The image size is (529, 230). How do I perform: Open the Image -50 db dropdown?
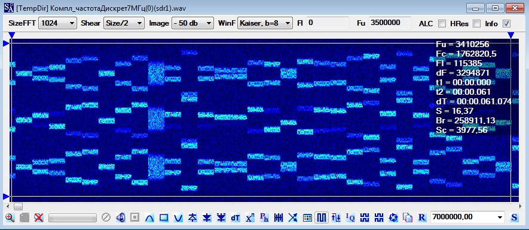point(192,23)
